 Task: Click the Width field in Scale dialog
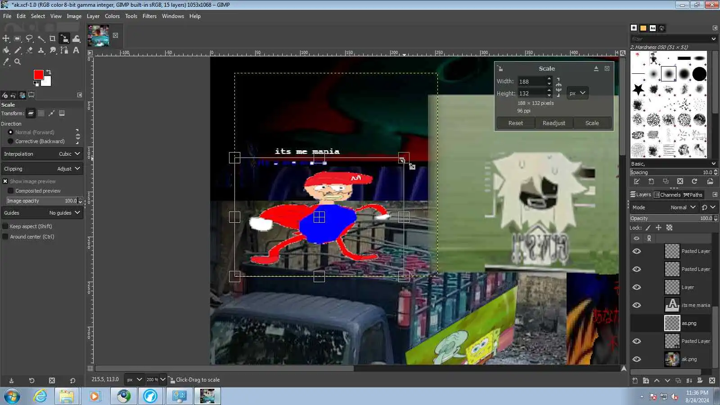(532, 81)
